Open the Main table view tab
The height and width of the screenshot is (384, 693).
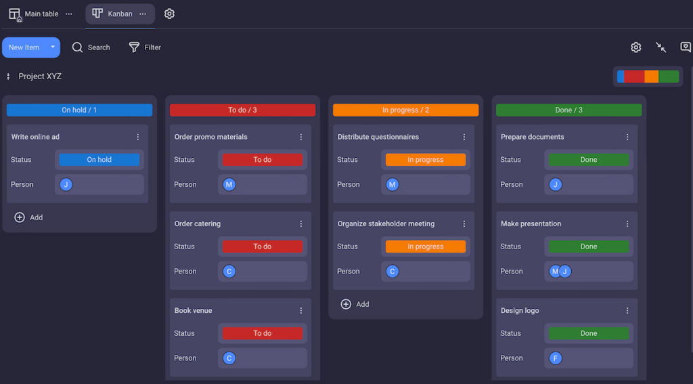coord(34,14)
